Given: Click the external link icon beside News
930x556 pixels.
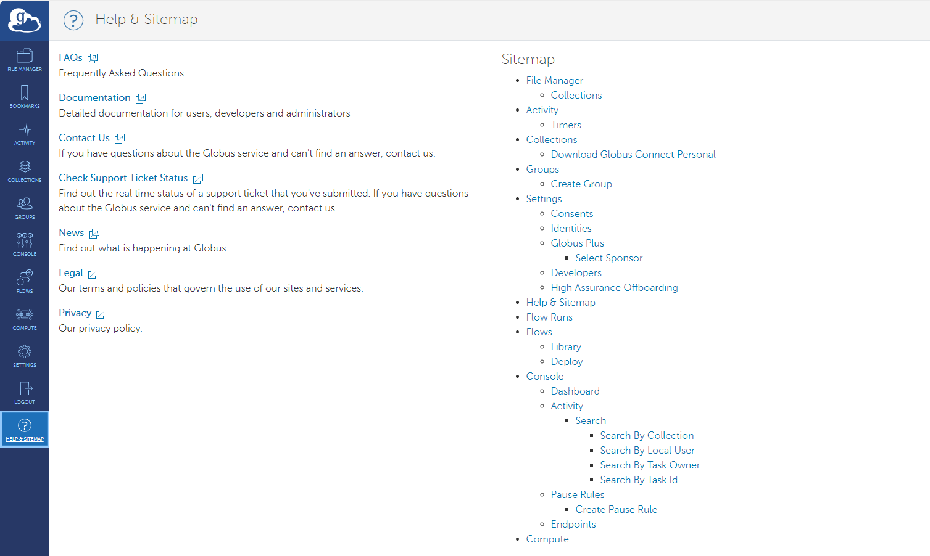Looking at the screenshot, I should tap(94, 234).
